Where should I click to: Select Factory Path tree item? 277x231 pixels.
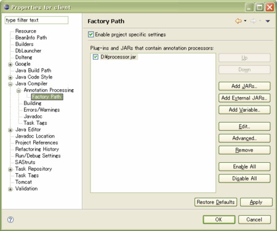(x=47, y=96)
